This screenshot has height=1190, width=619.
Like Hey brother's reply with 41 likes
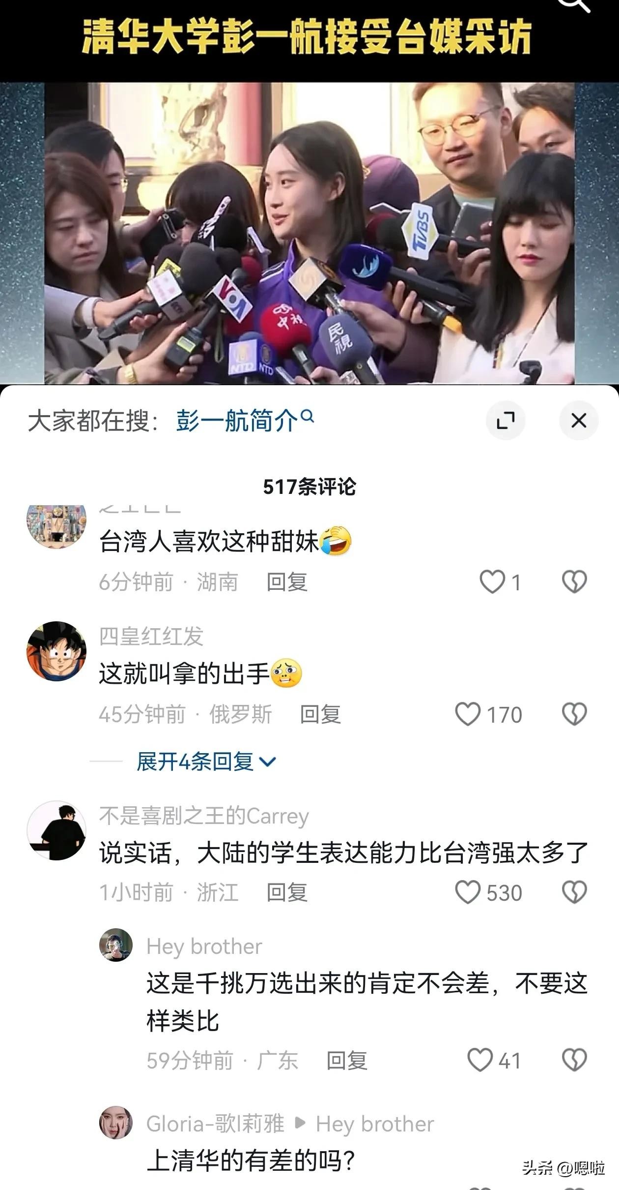coord(479,1060)
